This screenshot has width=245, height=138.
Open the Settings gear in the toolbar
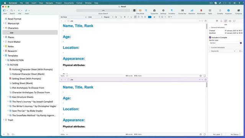pyautogui.click(x=163, y=10)
